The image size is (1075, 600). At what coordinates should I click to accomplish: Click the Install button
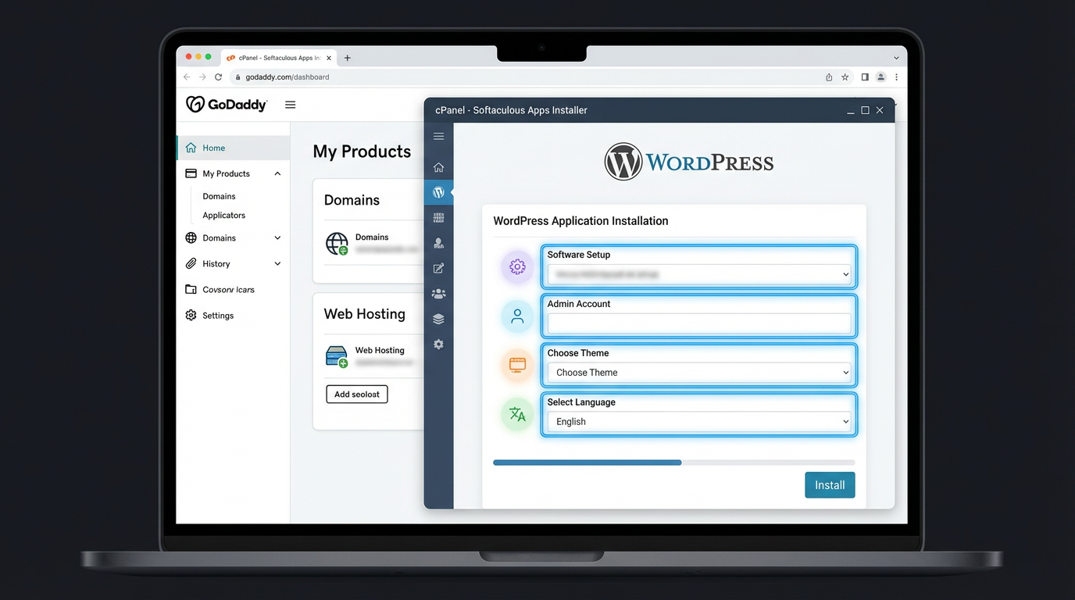(x=830, y=484)
